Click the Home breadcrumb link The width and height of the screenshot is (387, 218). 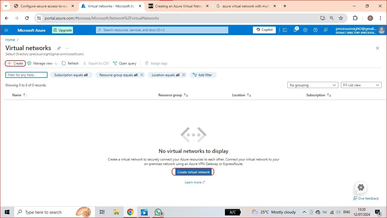pyautogui.click(x=10, y=40)
